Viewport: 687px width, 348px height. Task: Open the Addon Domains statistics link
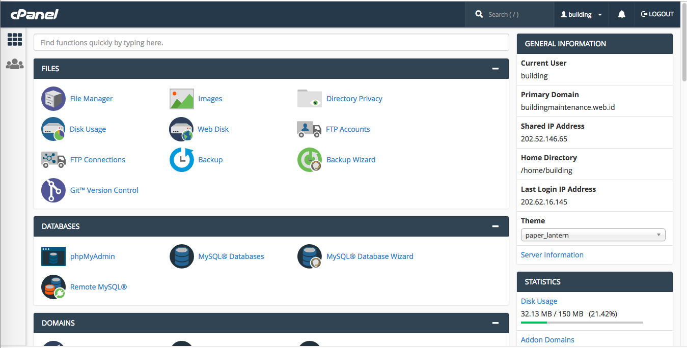(547, 340)
